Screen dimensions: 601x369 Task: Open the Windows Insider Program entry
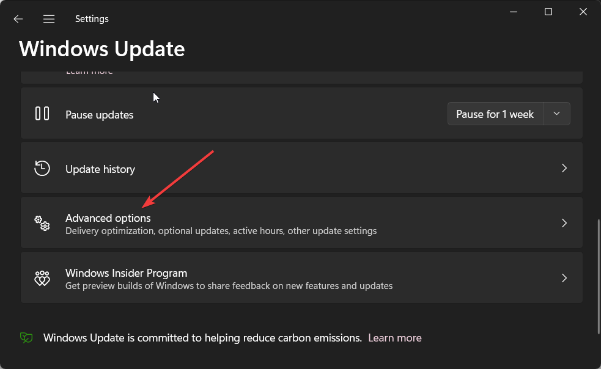point(301,277)
